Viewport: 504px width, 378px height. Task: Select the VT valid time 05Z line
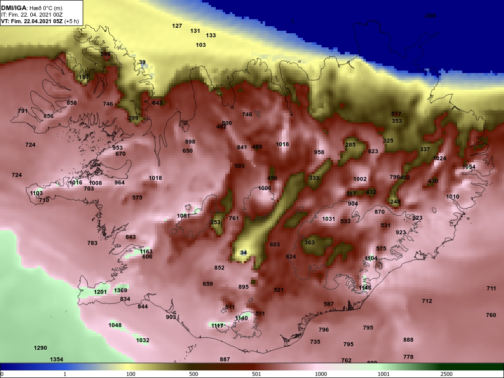click(x=39, y=22)
